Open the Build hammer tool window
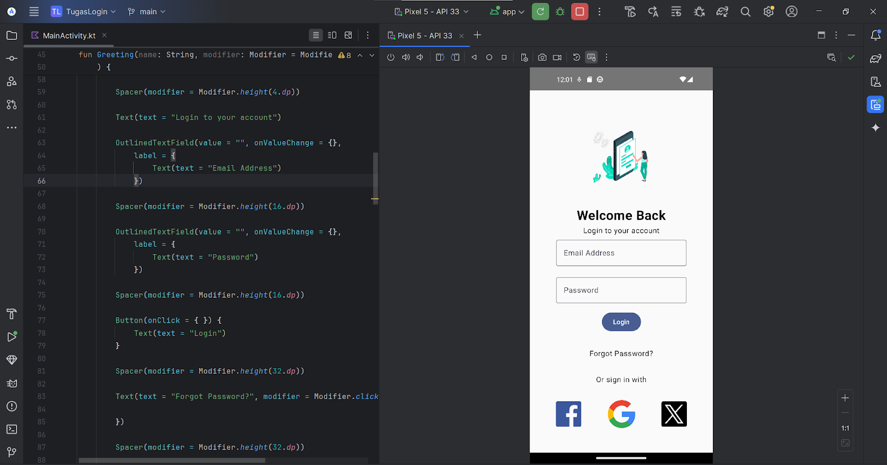This screenshot has width=887, height=465. (x=12, y=314)
